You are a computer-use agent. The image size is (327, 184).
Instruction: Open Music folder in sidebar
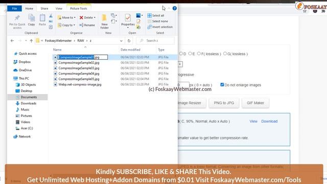[x=22, y=109]
